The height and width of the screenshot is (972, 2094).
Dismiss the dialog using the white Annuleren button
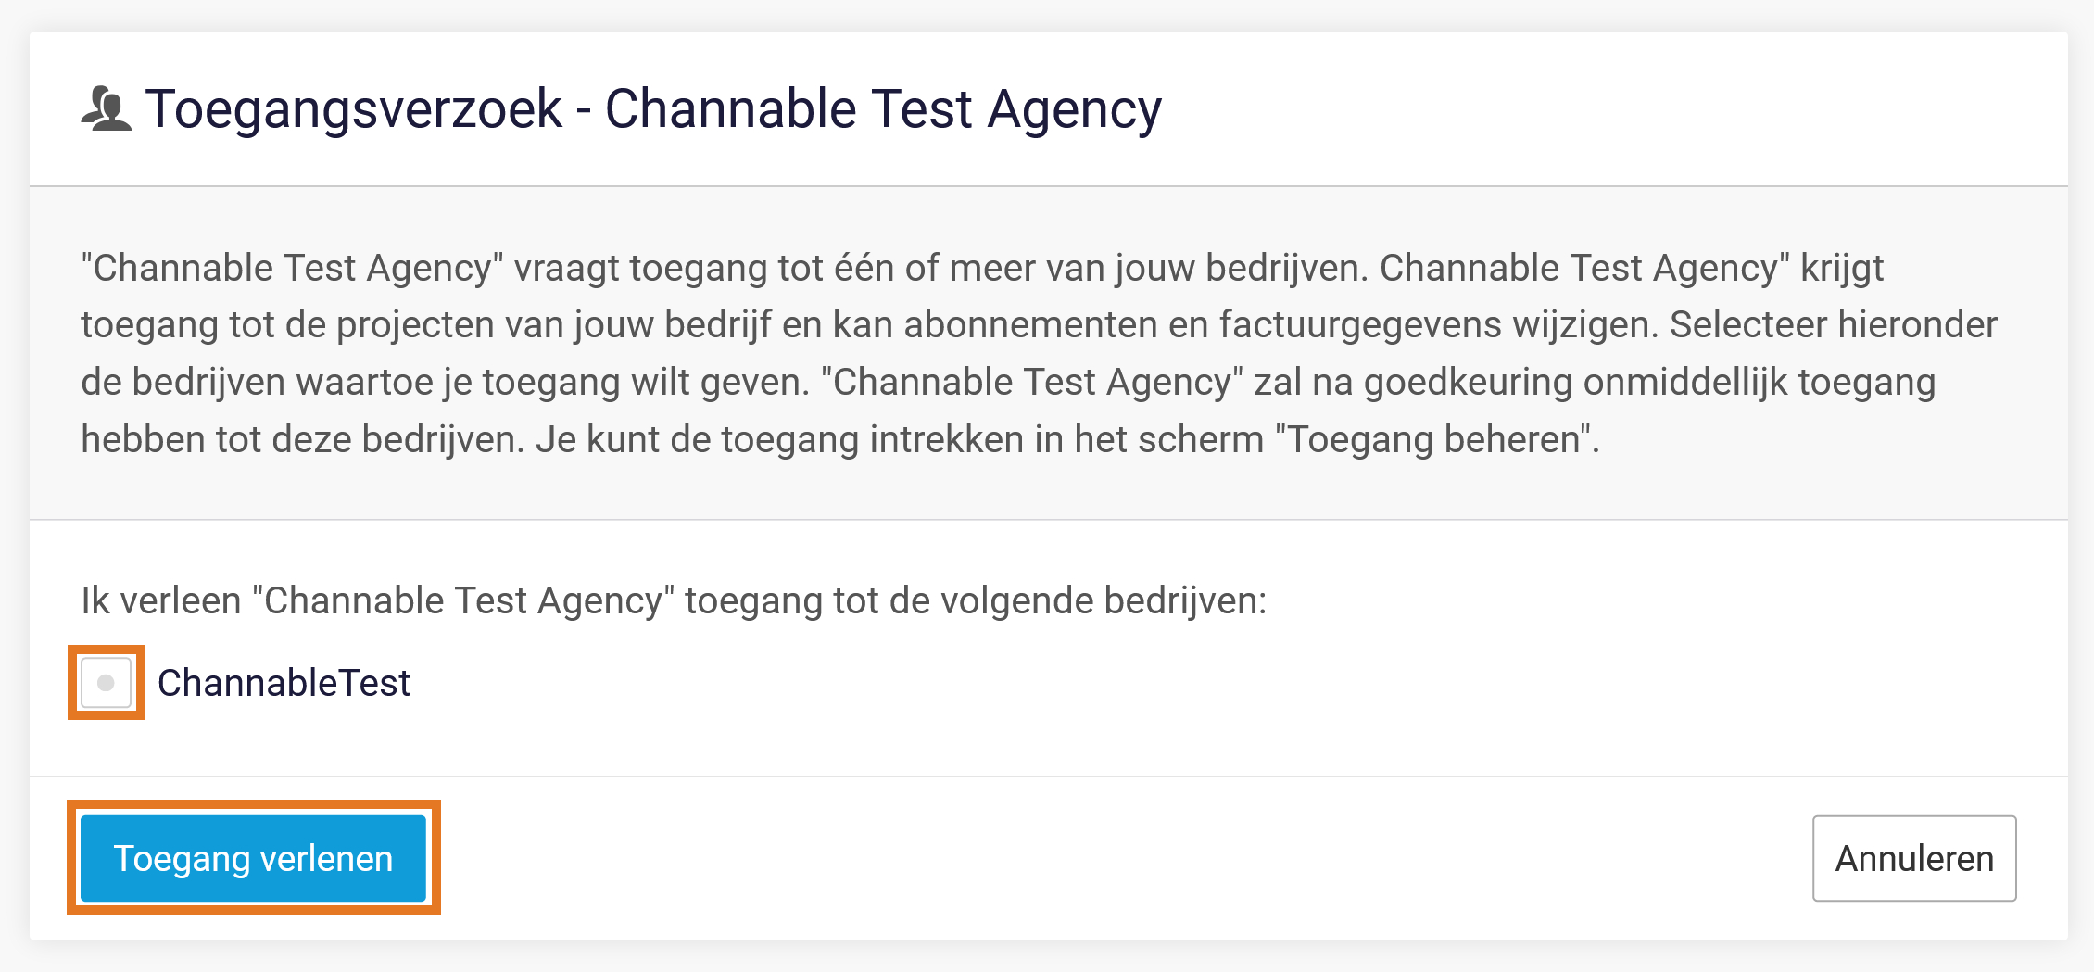point(1914,858)
